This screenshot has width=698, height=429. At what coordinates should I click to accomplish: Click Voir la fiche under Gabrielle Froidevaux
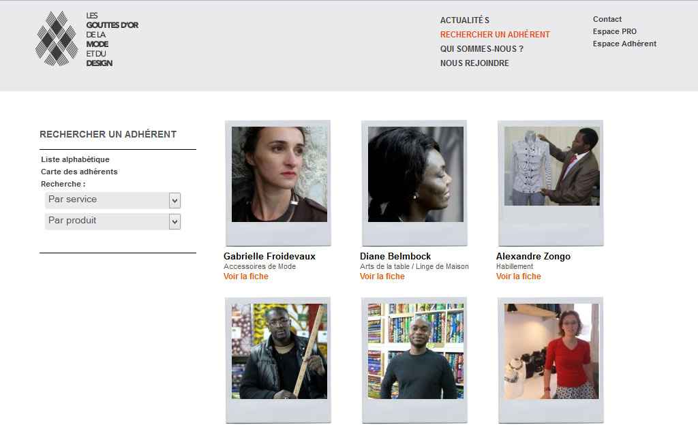click(x=245, y=276)
